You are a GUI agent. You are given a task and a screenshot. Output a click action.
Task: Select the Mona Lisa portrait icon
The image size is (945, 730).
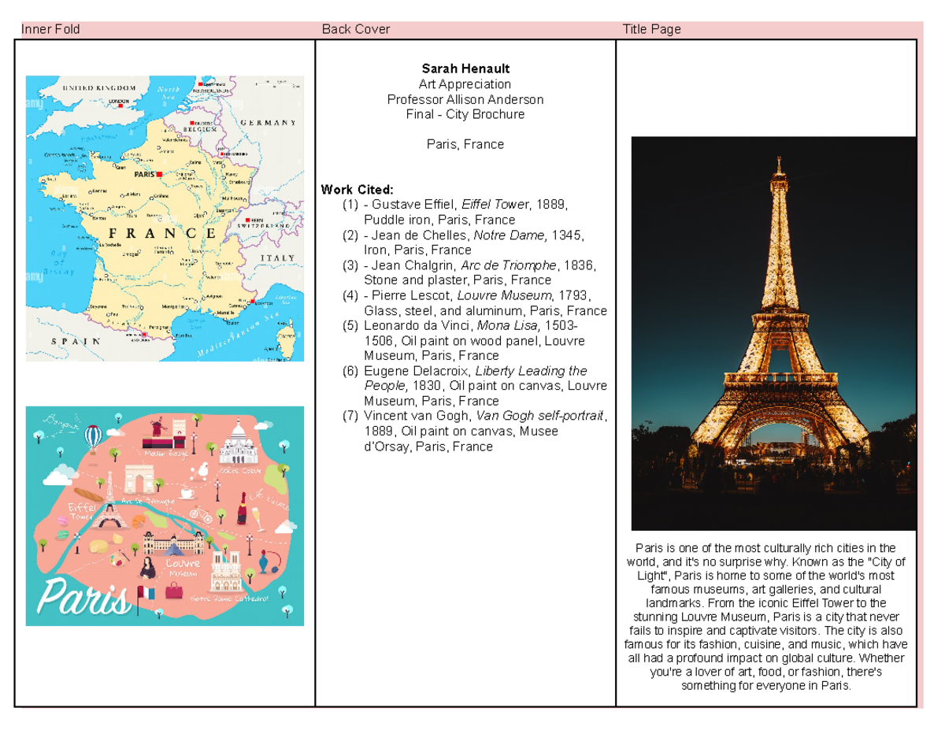(146, 567)
